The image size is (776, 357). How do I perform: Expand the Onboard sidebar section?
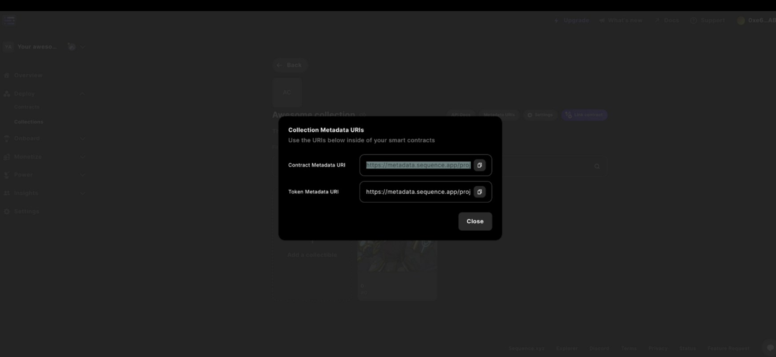click(82, 139)
